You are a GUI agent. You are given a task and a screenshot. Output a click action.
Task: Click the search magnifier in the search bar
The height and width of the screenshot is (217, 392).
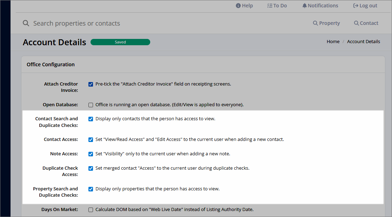[26, 23]
